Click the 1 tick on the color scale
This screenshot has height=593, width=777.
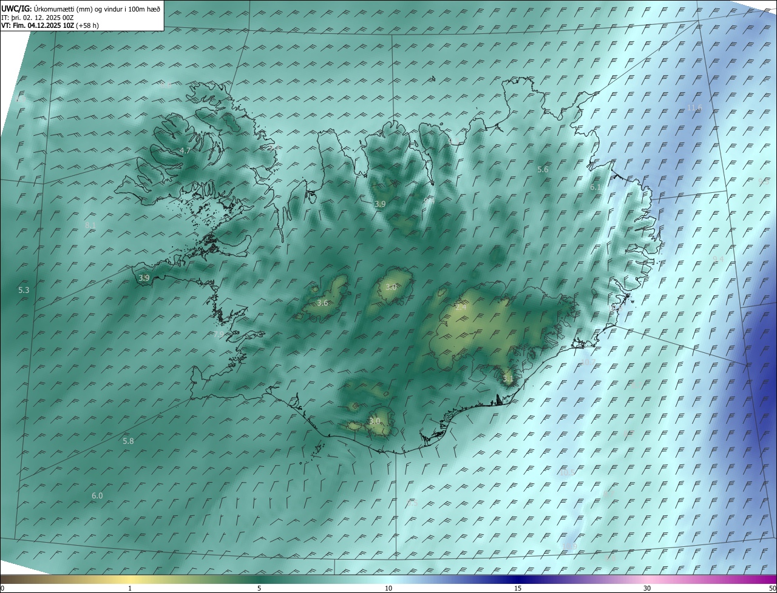pos(130,588)
